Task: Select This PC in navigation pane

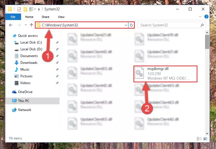Action: pyautogui.click(x=33, y=101)
